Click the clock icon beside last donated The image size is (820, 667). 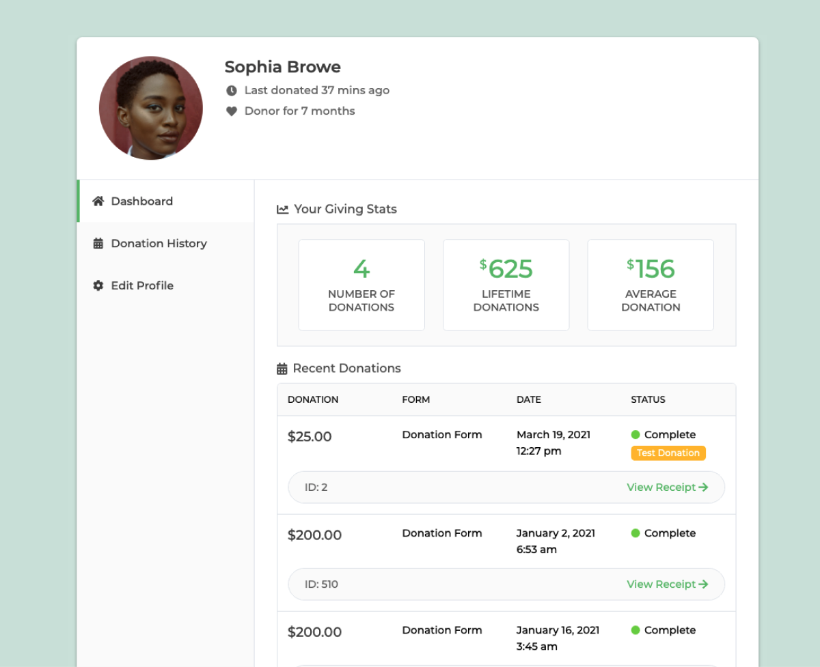[x=232, y=90]
